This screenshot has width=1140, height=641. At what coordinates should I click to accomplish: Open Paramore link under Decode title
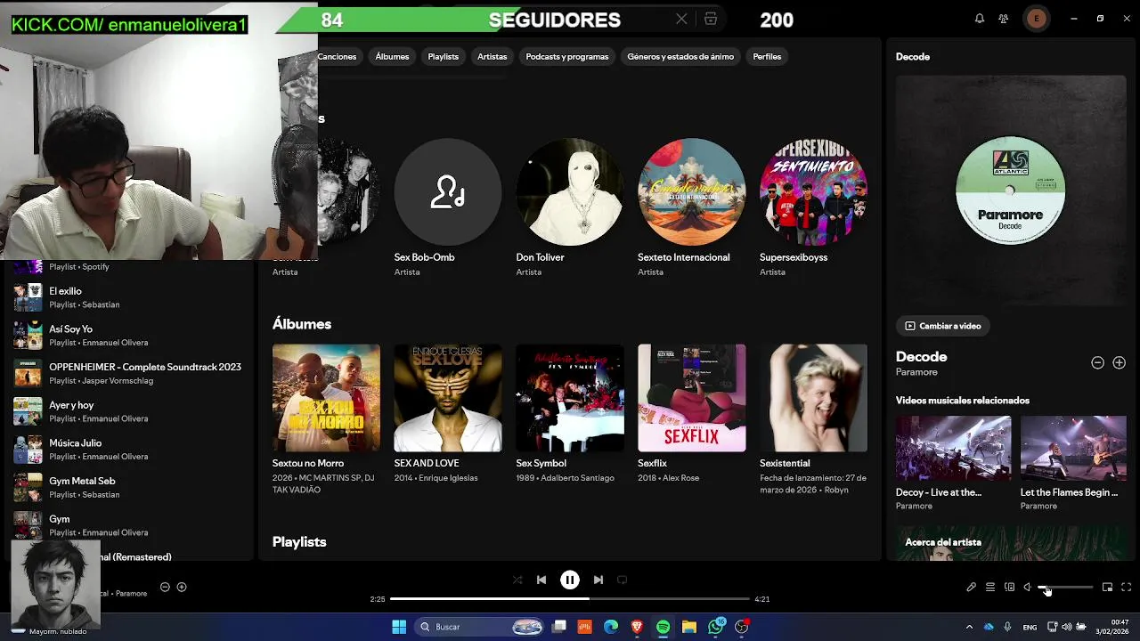point(916,372)
